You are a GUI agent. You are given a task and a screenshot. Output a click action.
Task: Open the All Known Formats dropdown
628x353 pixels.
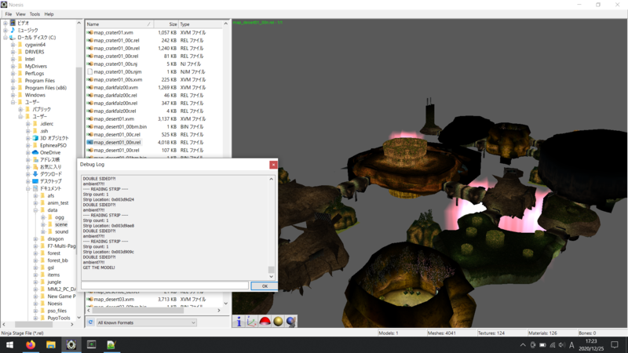[x=147, y=322]
